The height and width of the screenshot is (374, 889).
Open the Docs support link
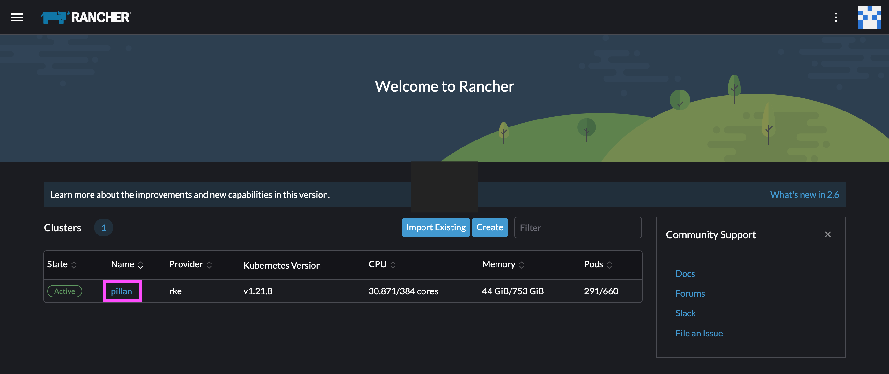[x=685, y=274]
